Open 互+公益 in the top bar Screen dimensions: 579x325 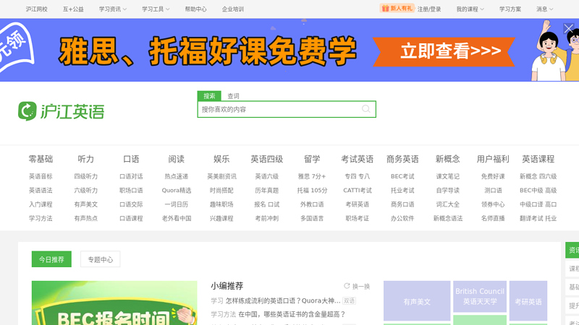(x=73, y=9)
